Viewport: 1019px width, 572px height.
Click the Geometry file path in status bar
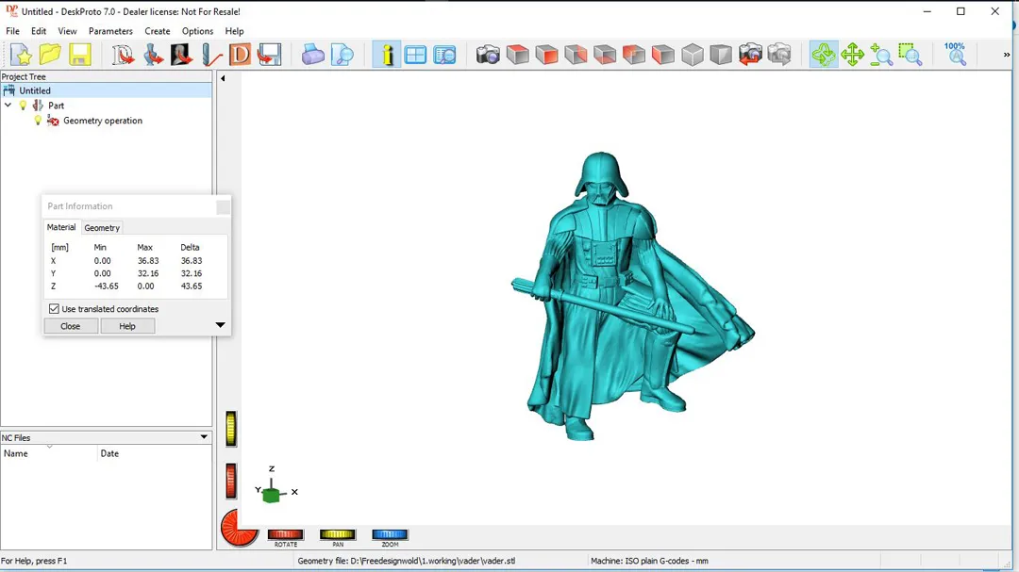[x=406, y=561]
